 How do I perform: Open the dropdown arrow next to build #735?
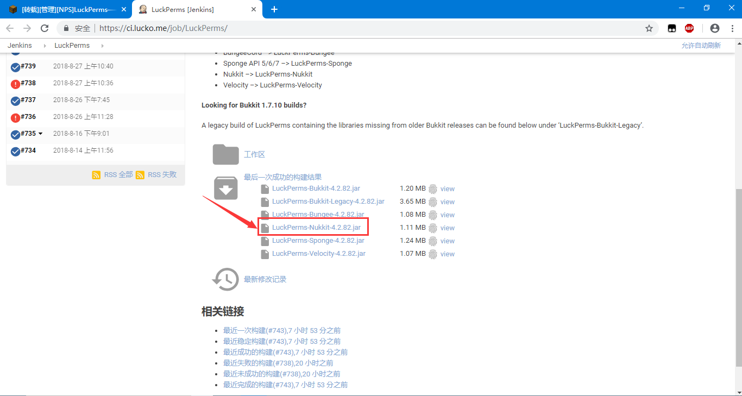click(40, 134)
